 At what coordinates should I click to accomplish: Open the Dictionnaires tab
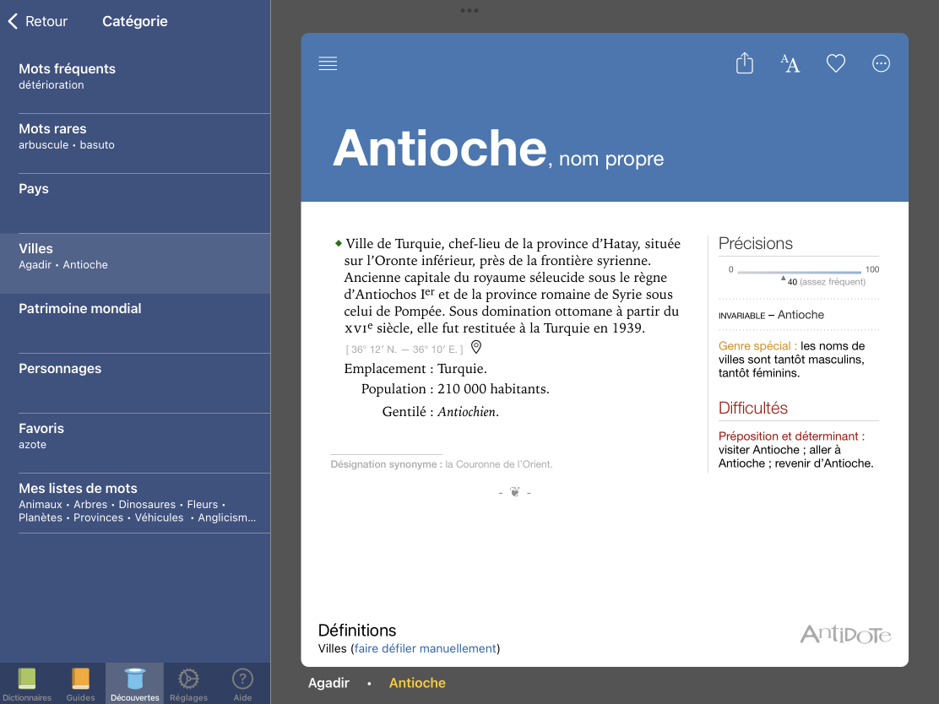click(x=27, y=683)
